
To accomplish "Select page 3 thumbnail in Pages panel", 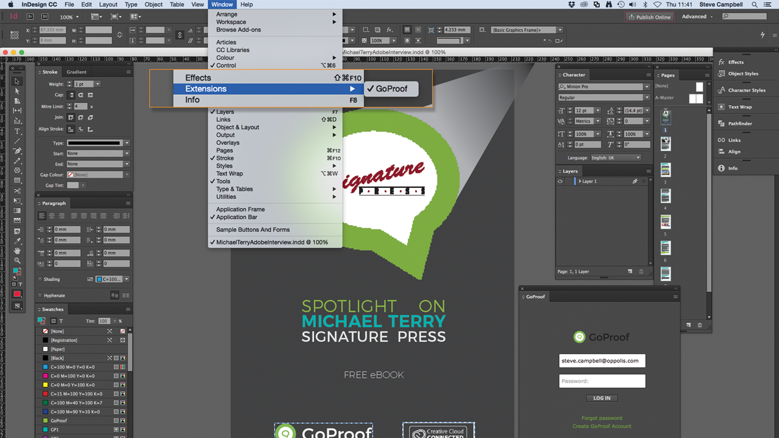I will click(x=665, y=170).
